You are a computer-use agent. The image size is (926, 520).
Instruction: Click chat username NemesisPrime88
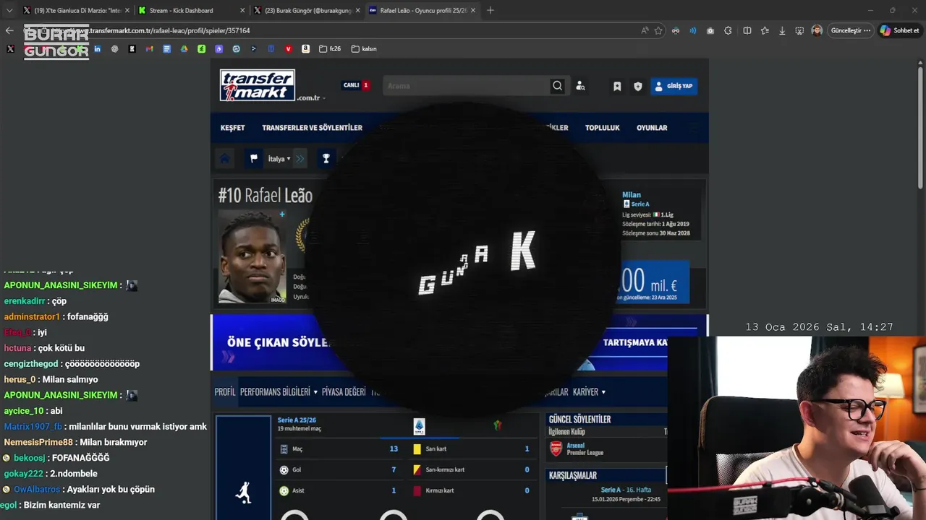pyautogui.click(x=38, y=442)
